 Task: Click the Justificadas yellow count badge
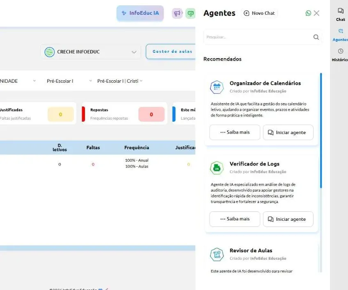[61, 114]
